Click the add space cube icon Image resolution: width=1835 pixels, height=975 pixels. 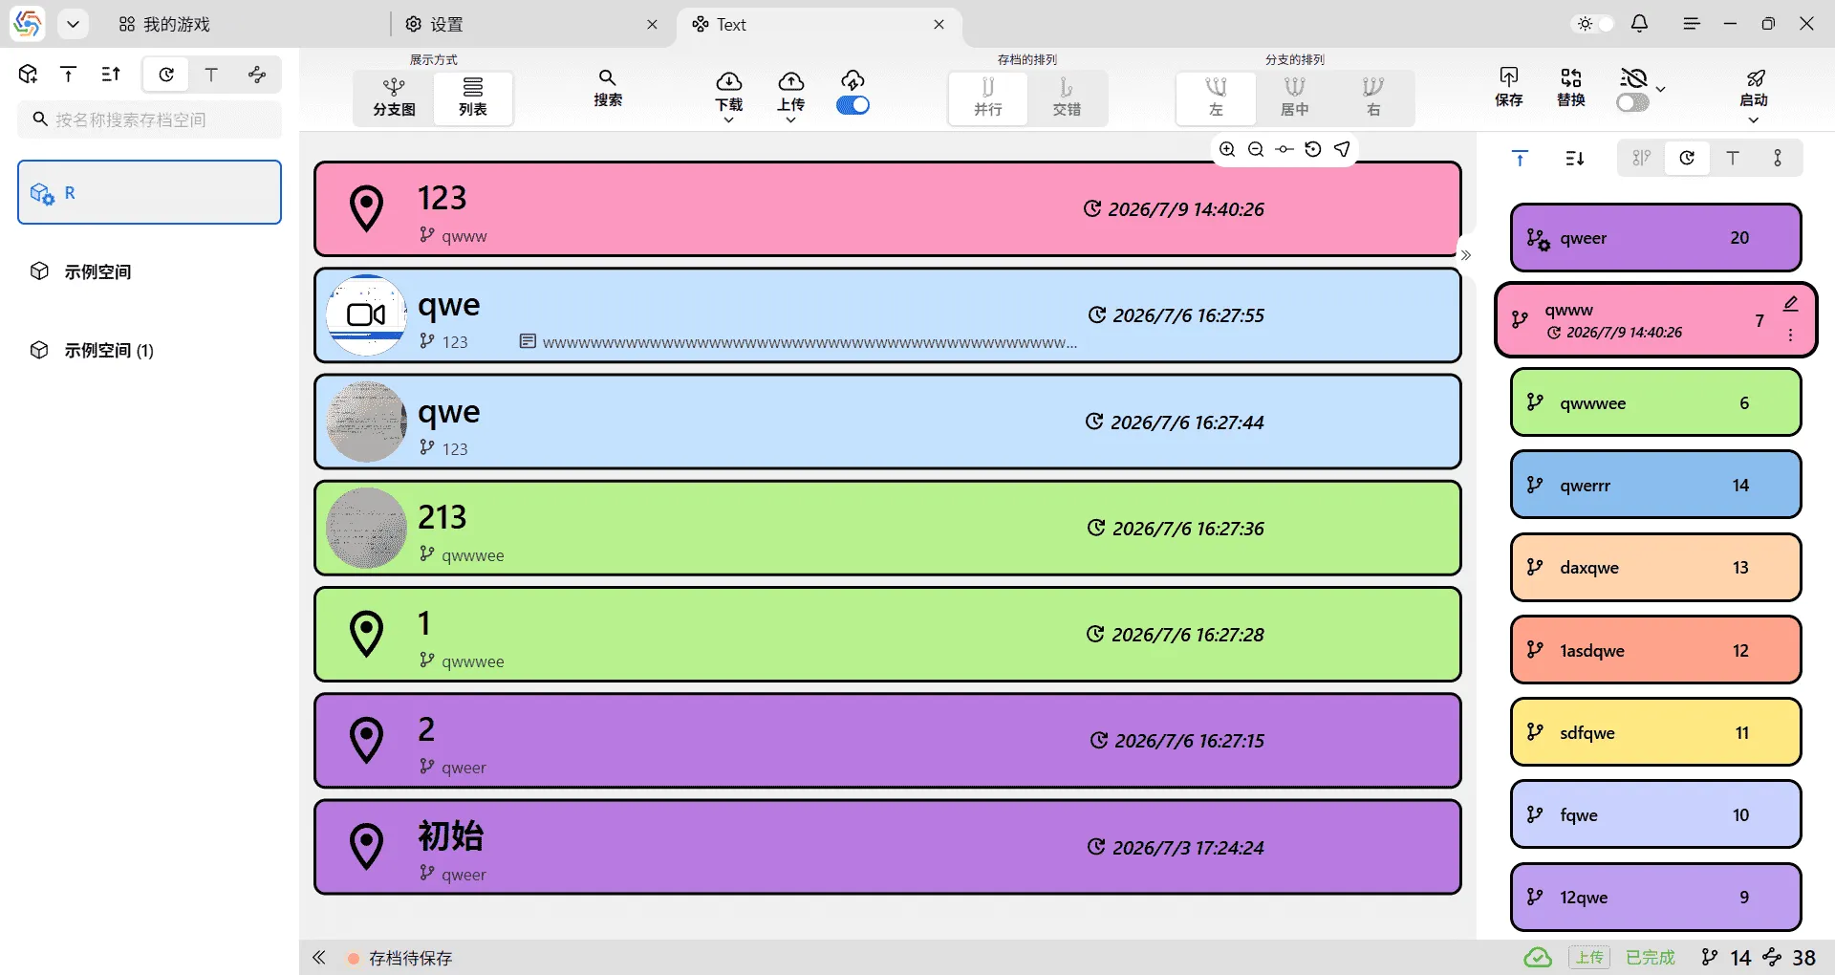(x=28, y=74)
